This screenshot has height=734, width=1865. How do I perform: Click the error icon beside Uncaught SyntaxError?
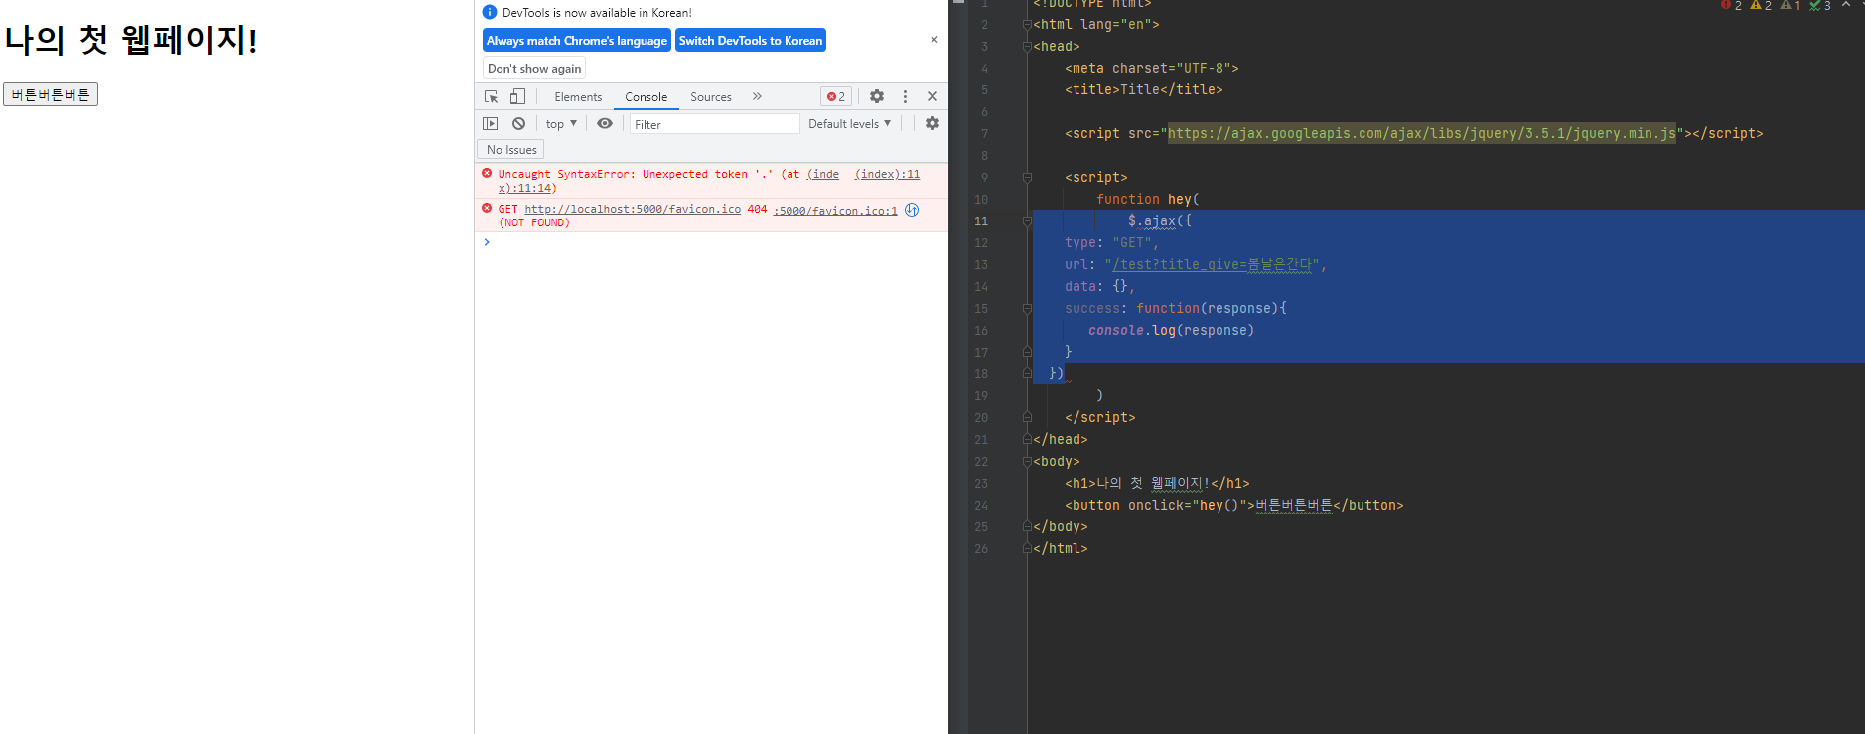(x=487, y=173)
